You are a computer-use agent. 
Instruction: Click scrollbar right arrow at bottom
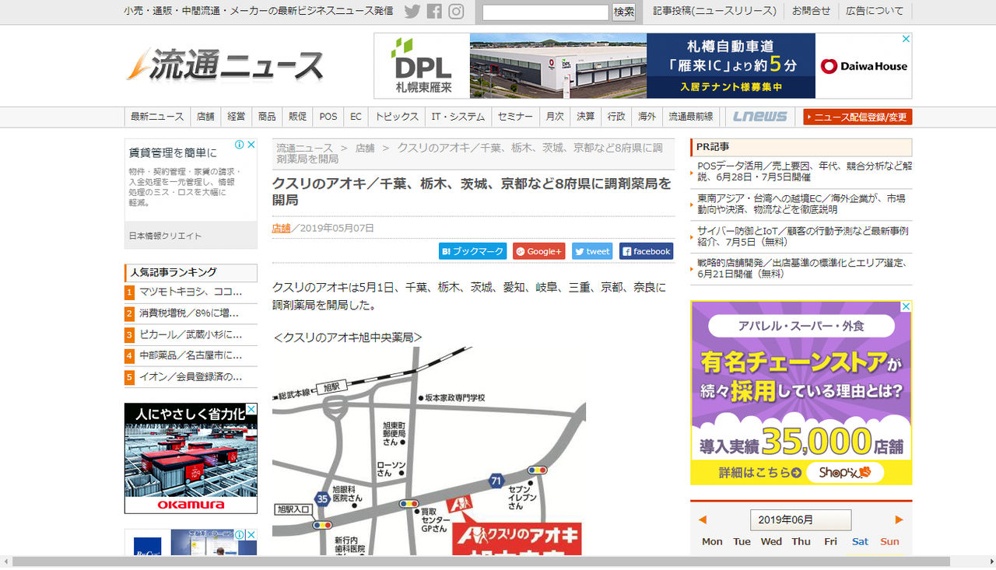tap(990, 561)
